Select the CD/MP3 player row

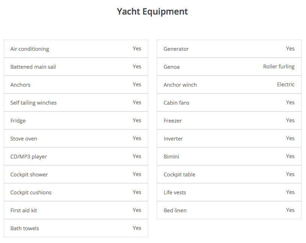76,156
